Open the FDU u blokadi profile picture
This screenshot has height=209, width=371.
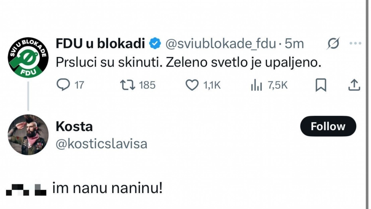28,57
